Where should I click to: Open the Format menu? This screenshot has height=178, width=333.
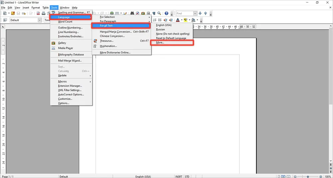tap(36, 8)
